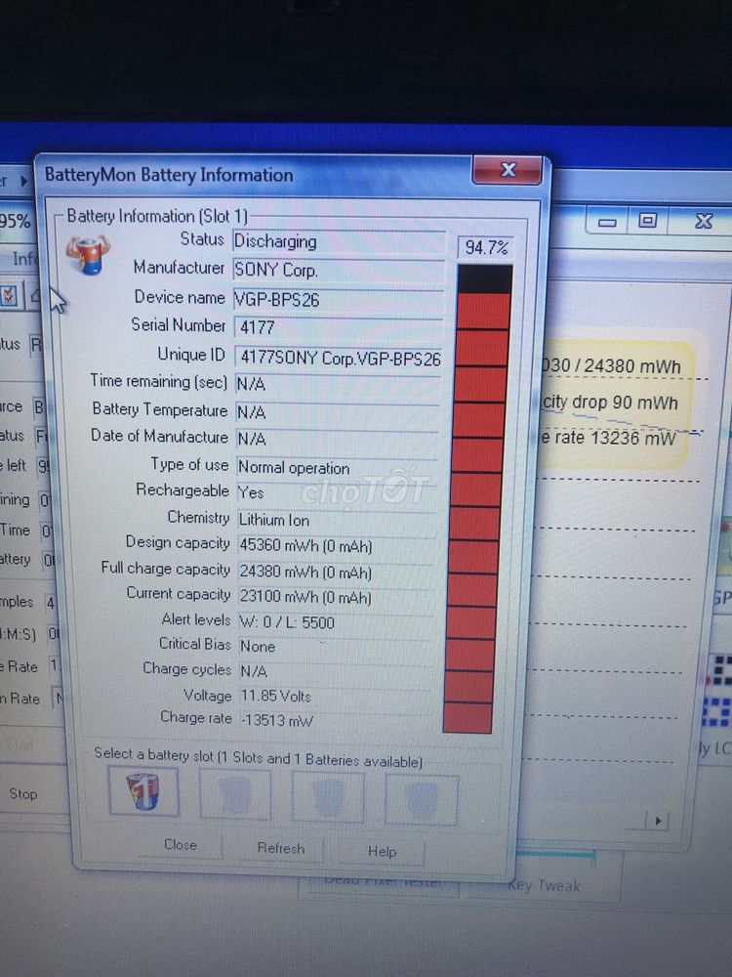Image resolution: width=732 pixels, height=977 pixels.
Task: Click the Status field showing Discharging
Action: (x=339, y=241)
